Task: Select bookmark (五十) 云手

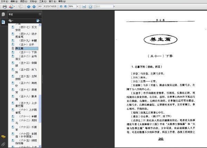Action: pyautogui.click(x=27, y=45)
